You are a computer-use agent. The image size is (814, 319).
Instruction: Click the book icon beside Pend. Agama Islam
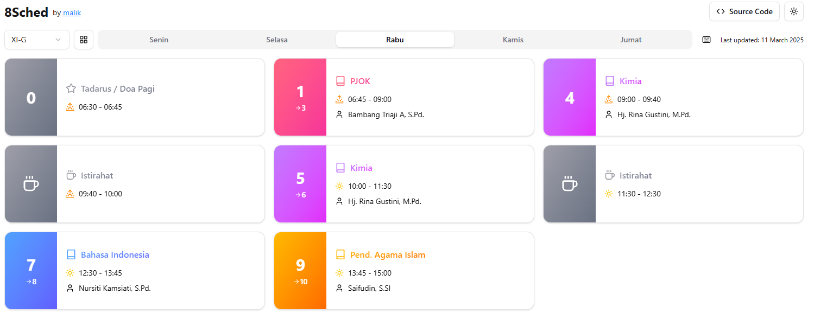[x=339, y=254]
